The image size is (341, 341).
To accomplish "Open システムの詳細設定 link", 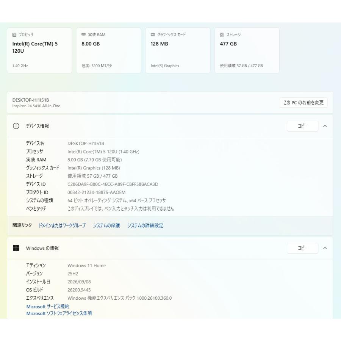I will (145, 225).
